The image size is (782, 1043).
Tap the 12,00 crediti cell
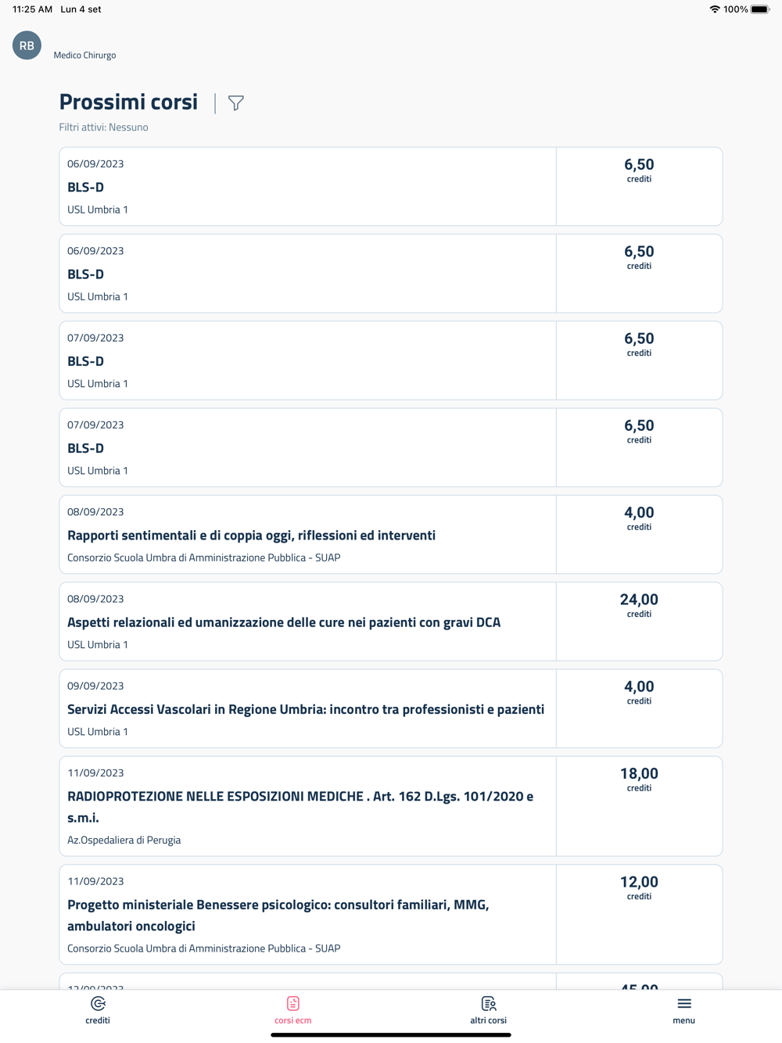639,887
